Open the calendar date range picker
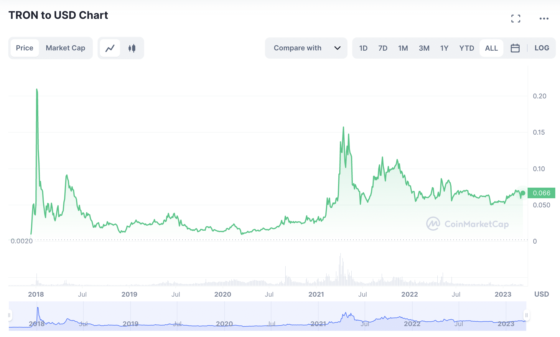This screenshot has height=337, width=560. (x=515, y=48)
